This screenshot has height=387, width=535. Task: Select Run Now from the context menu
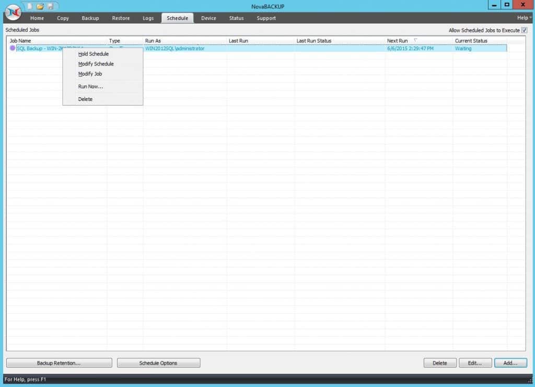point(91,86)
